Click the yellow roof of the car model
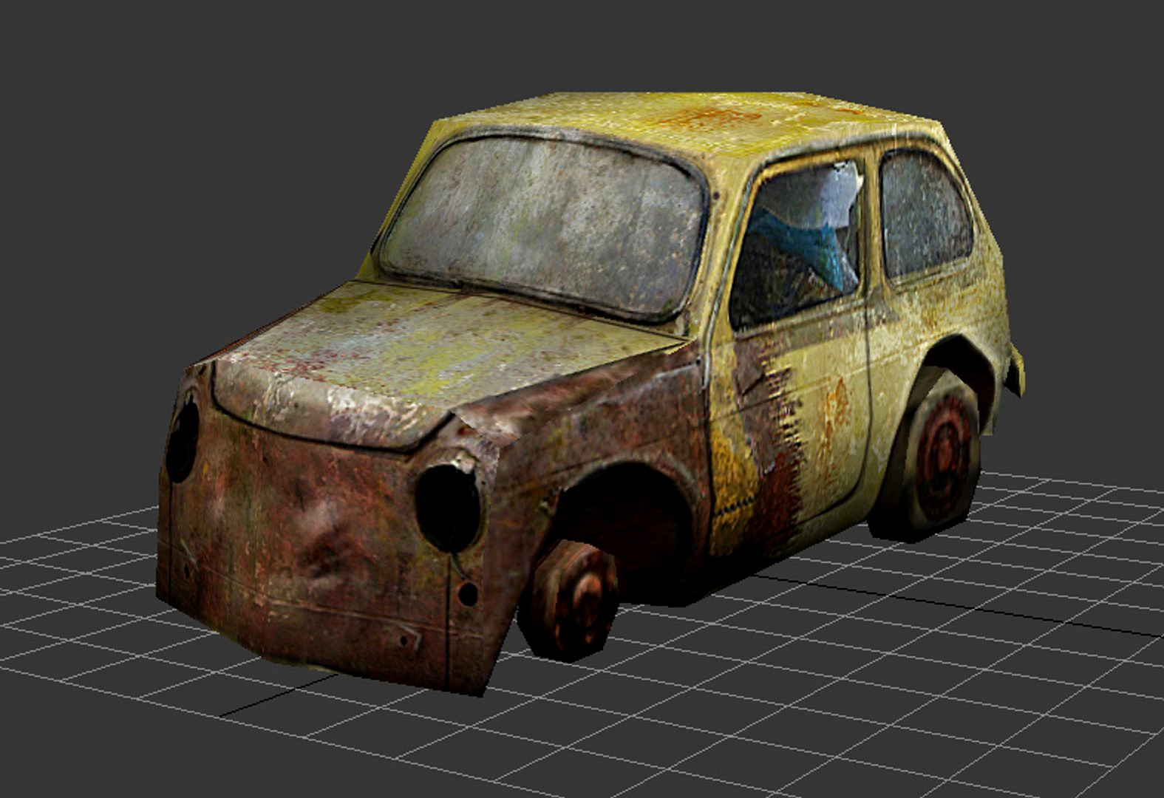Viewport: 1164px width, 798px height. click(687, 122)
